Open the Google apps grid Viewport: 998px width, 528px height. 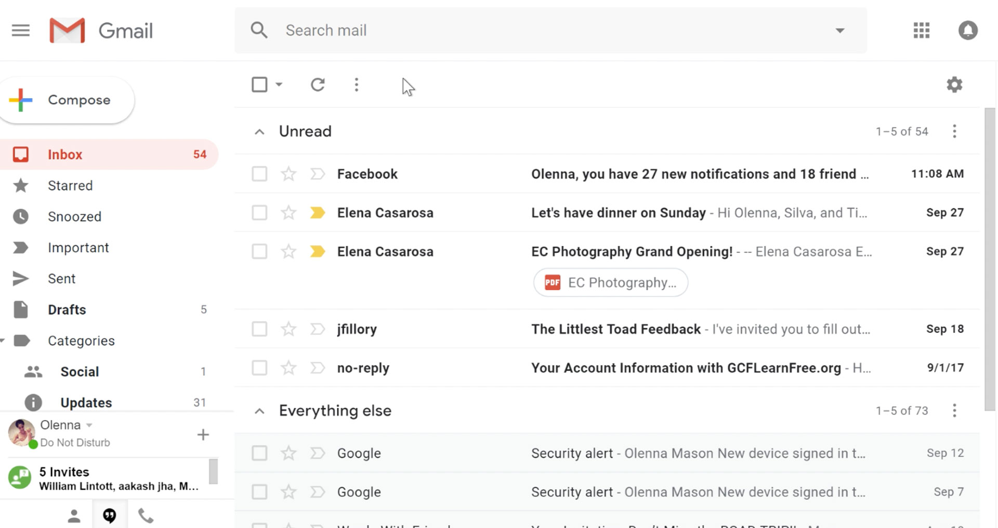coord(921,31)
